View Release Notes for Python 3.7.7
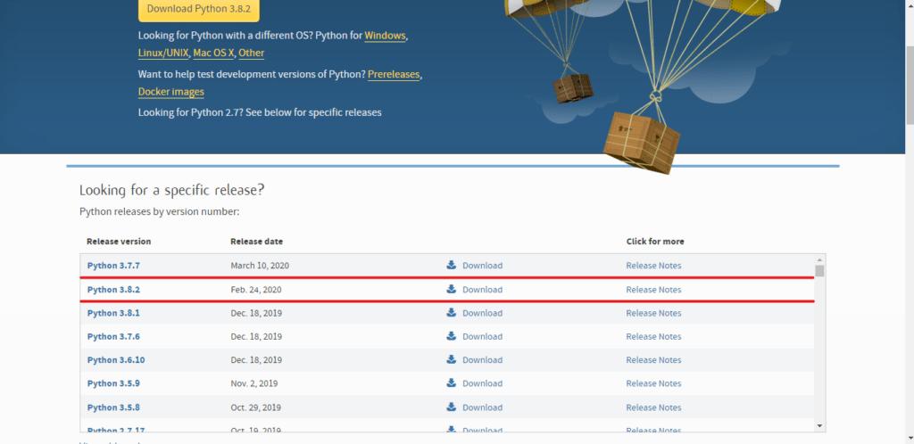The height and width of the screenshot is (444, 914). 653,266
